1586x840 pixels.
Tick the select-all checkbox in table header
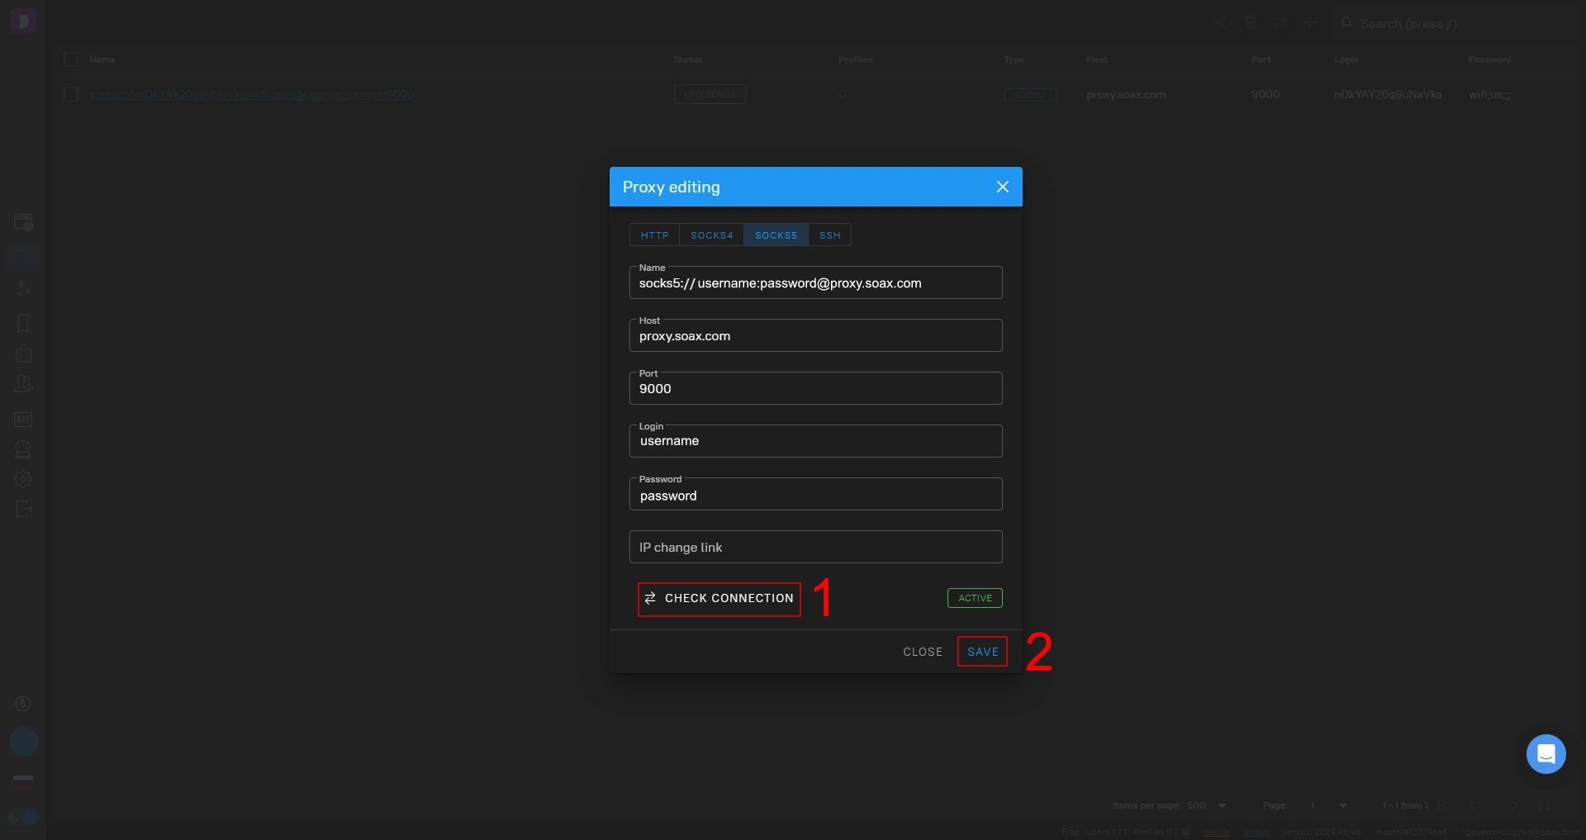point(71,59)
